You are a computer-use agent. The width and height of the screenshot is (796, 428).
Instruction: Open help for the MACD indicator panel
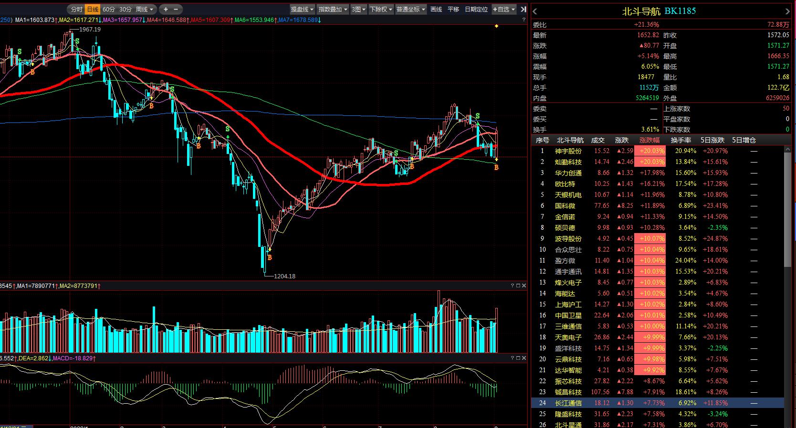513,358
